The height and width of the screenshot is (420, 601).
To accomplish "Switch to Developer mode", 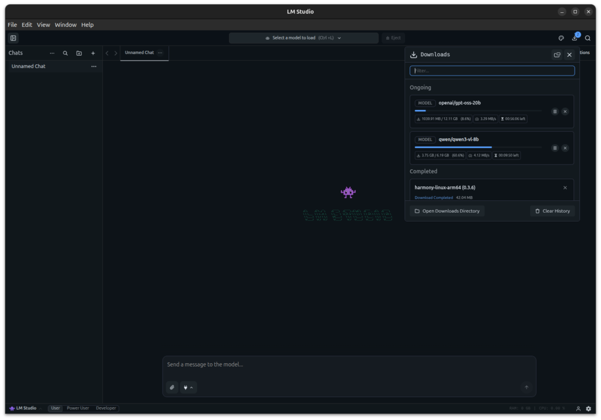I will point(106,408).
